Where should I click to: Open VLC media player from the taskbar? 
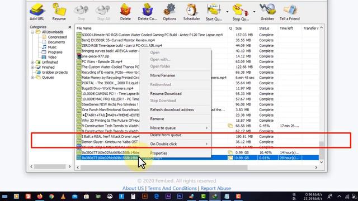coord(63,196)
